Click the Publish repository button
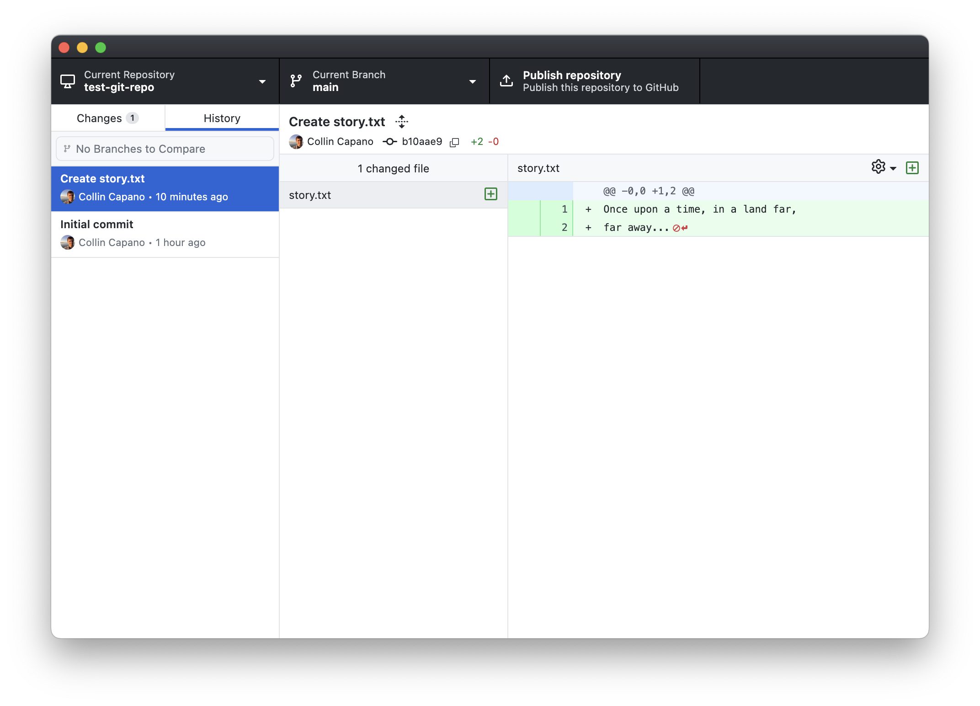The width and height of the screenshot is (980, 706). (x=594, y=81)
